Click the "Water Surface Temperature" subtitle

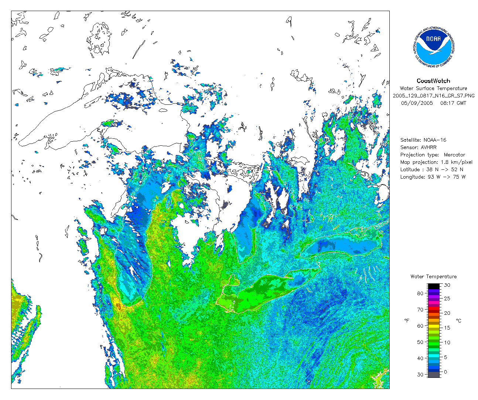[433, 88]
